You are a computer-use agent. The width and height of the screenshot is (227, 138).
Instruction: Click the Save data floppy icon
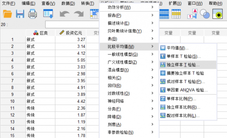[20, 14]
